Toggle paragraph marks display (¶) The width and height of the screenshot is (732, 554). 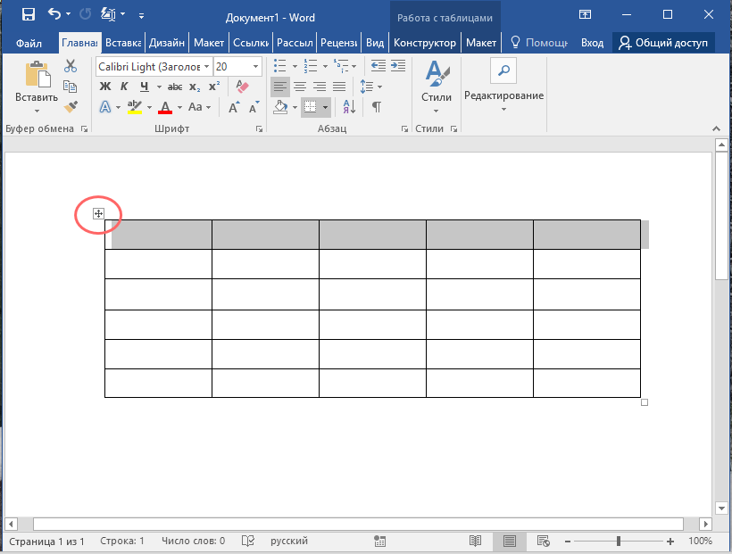click(376, 107)
